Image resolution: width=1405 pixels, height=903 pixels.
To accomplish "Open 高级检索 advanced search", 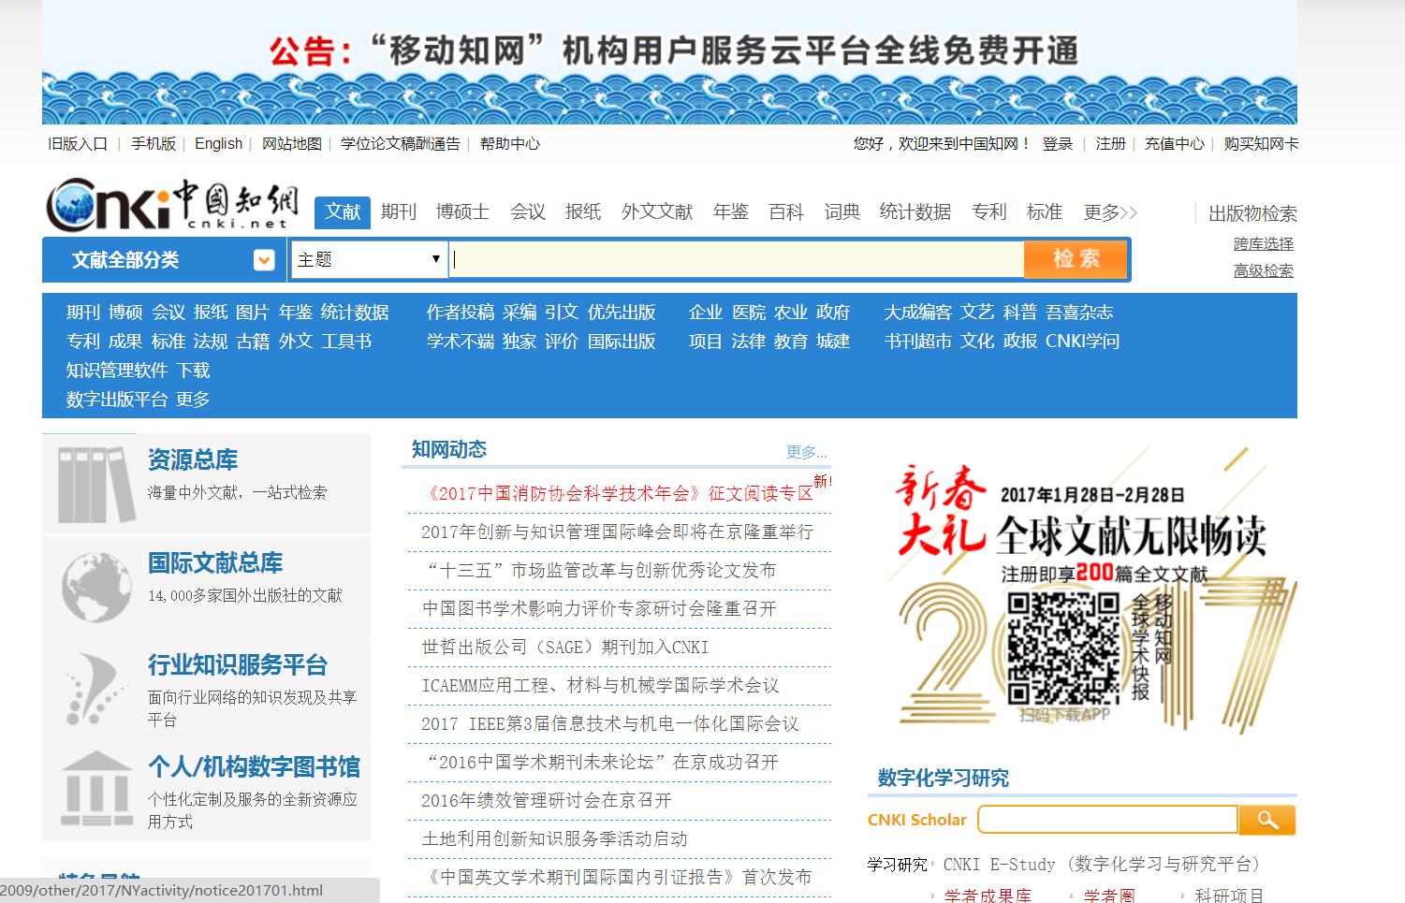I will click(1263, 270).
